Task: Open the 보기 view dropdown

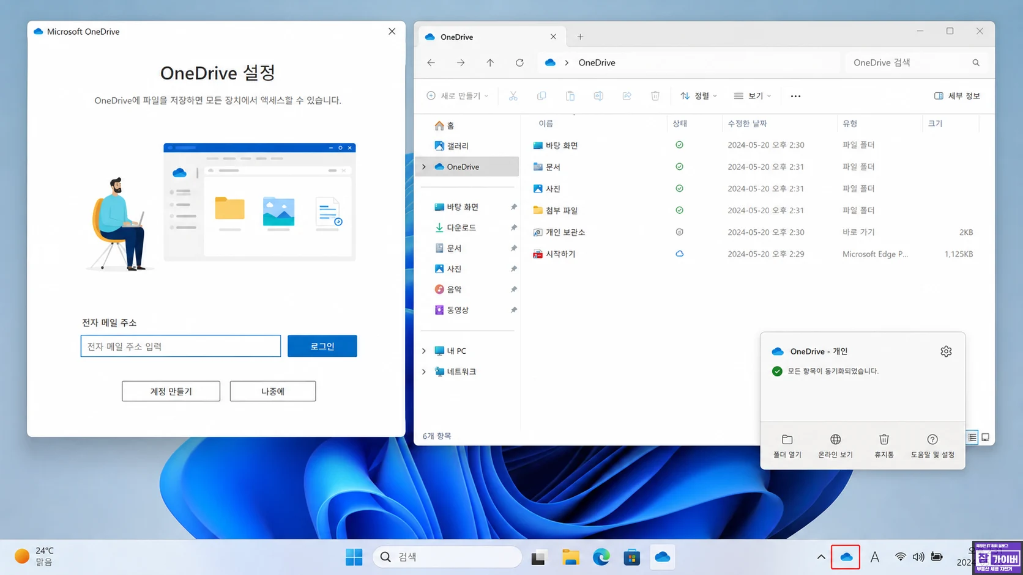Action: (752, 96)
